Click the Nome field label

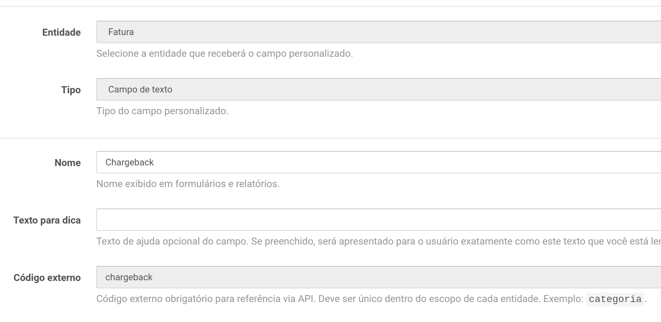[67, 163]
